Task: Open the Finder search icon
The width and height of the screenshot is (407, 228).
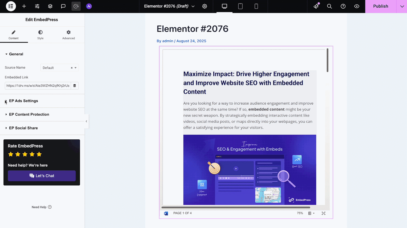Action: coord(329,6)
